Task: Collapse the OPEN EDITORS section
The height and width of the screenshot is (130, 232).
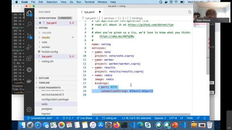Action: (56, 18)
